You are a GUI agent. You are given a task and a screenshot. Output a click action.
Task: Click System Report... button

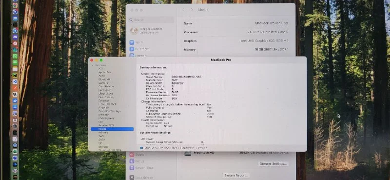tap(236, 176)
